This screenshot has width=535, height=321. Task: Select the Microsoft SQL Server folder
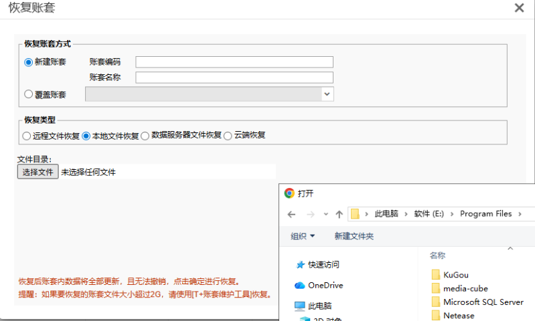[x=483, y=302]
